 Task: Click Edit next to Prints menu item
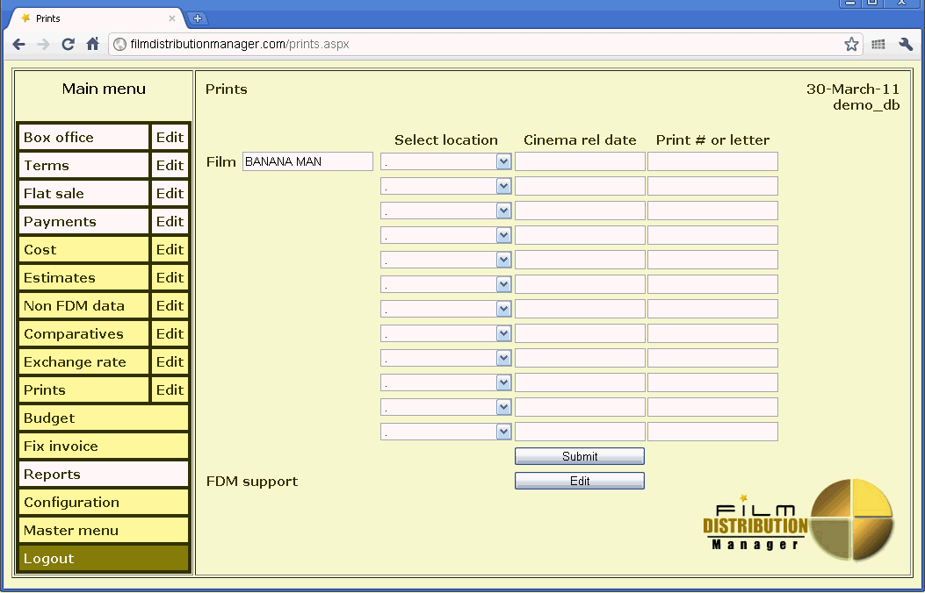click(170, 390)
